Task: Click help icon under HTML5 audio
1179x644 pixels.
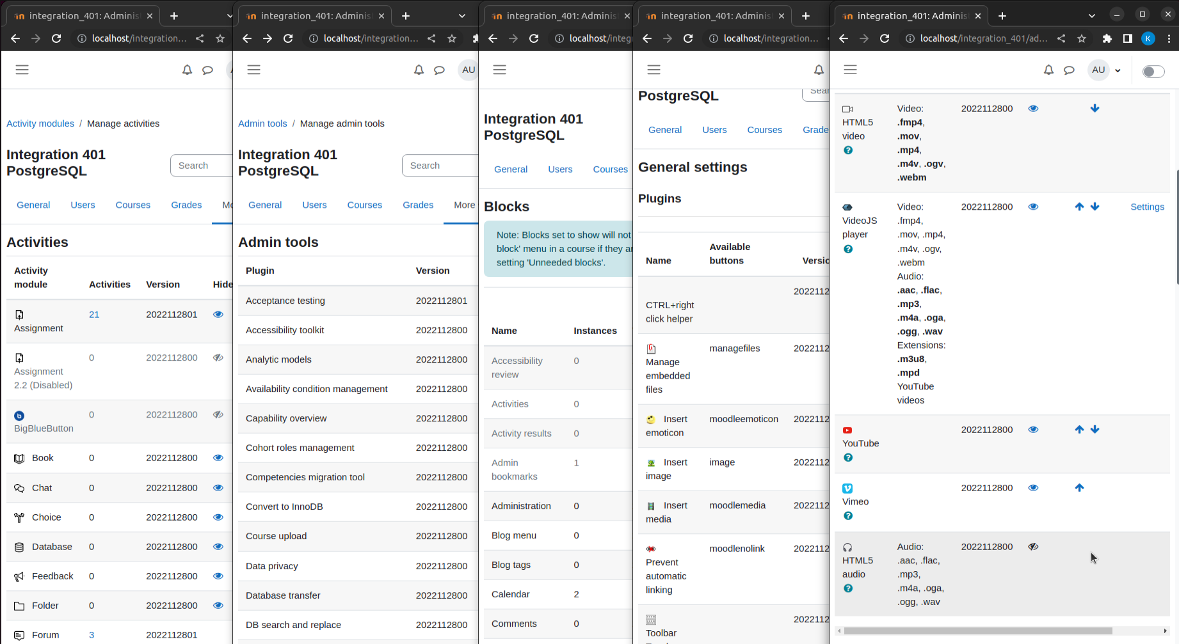Action: 848,588
